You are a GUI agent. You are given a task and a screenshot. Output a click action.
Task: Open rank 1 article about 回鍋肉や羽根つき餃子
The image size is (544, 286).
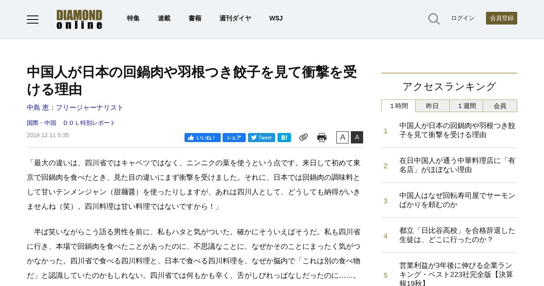457,130
